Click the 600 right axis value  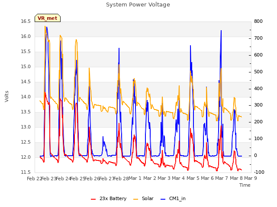click(x=258, y=55)
